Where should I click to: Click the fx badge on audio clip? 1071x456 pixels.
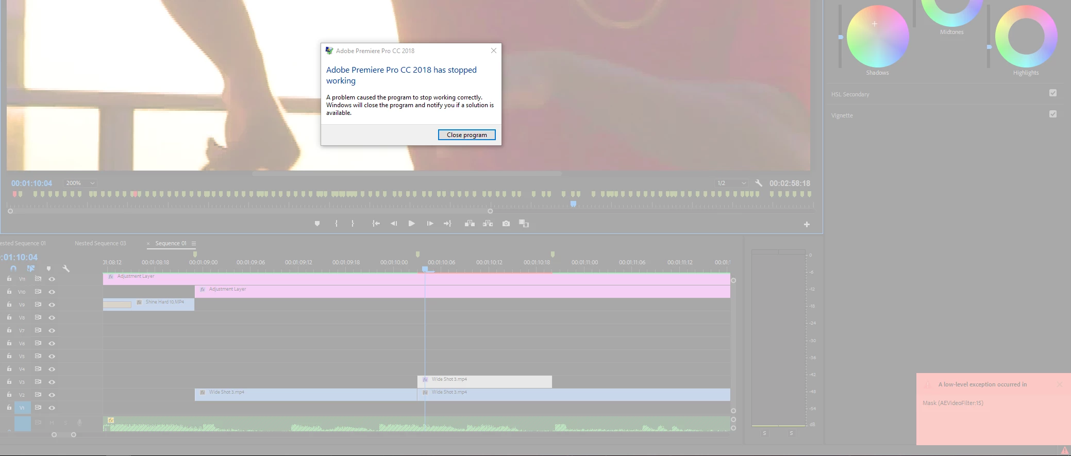(111, 420)
